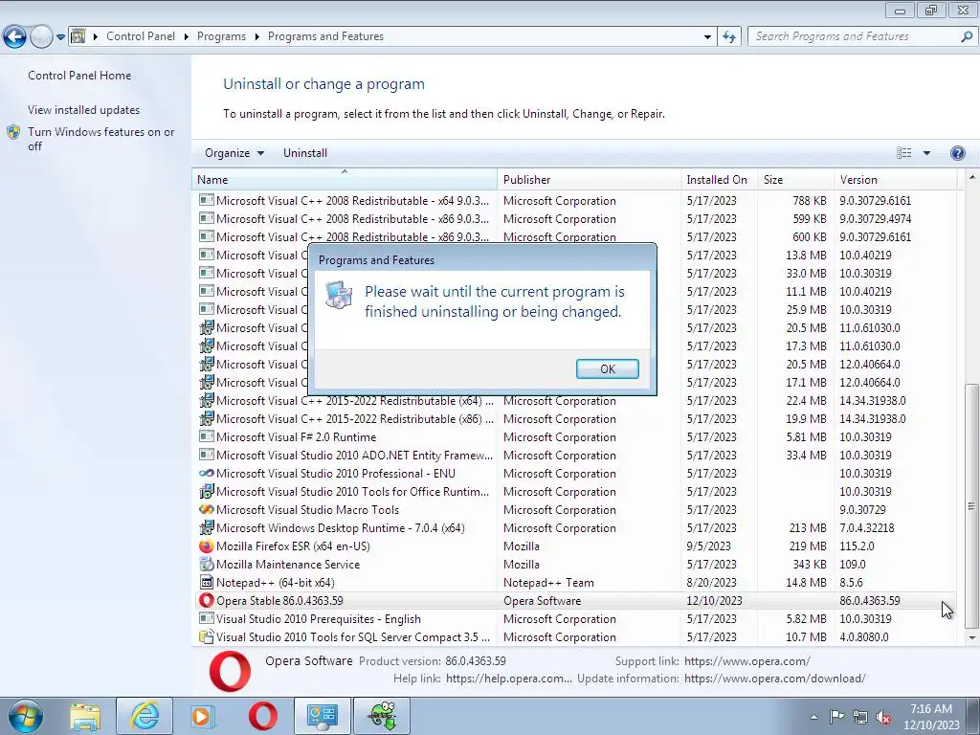Click the search magnifier icon
Viewport: 980px width, 735px height.
[967, 37]
